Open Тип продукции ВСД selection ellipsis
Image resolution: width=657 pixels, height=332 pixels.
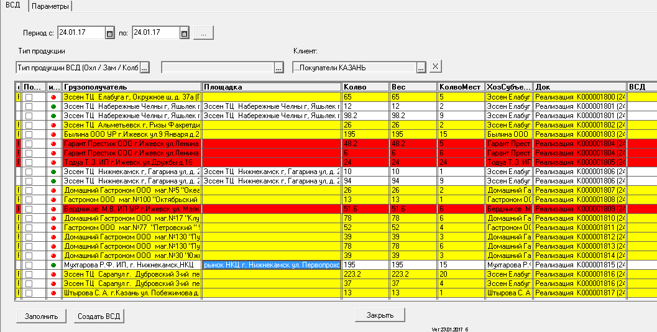(145, 68)
